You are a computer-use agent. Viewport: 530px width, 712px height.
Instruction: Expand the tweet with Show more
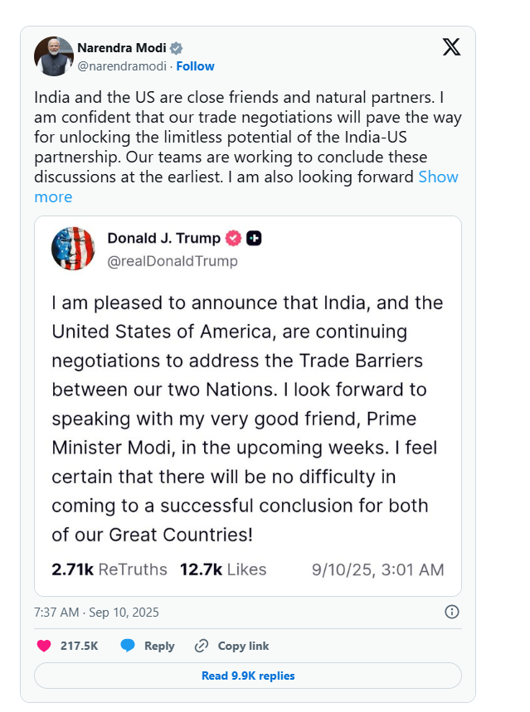pos(438,177)
